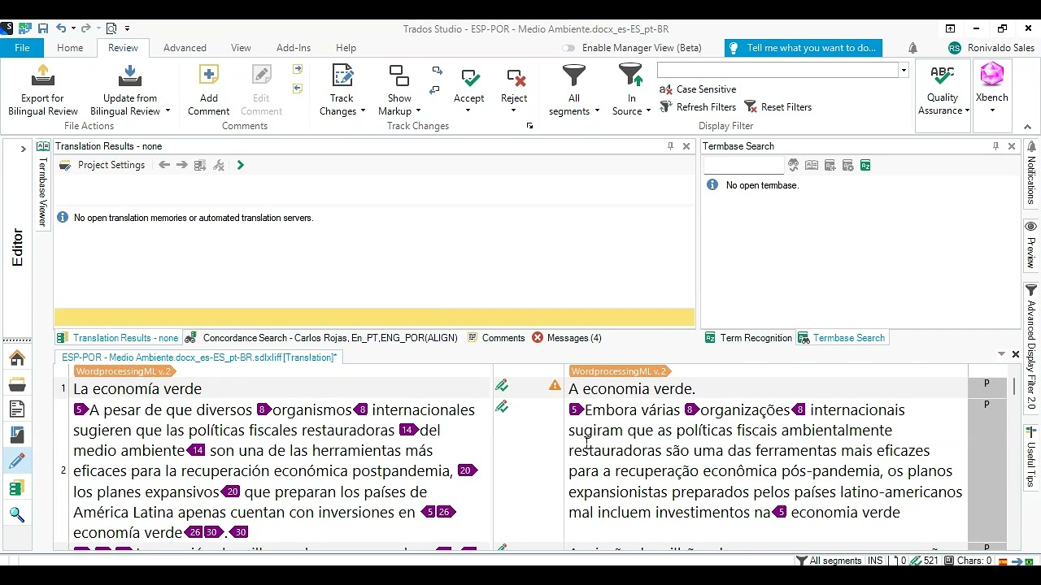
Task: Go to previous tracked change icon
Action: pos(434,89)
